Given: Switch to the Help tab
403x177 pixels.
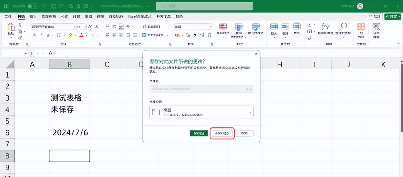Looking at the screenshot, I should [179, 17].
